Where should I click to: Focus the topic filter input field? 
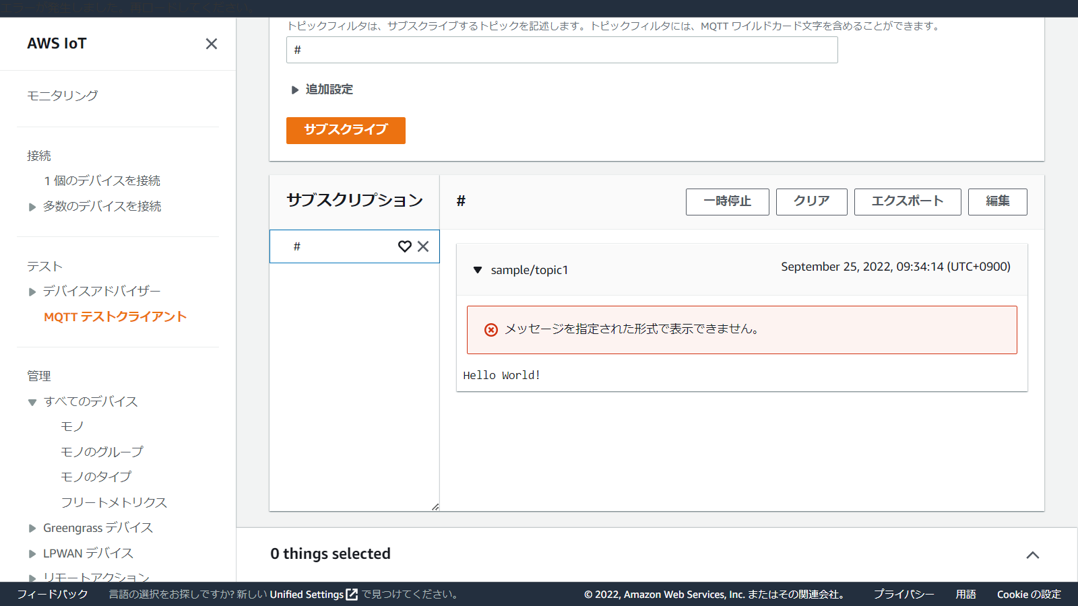(x=561, y=50)
